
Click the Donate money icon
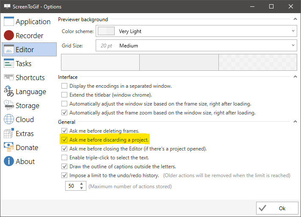(9, 147)
